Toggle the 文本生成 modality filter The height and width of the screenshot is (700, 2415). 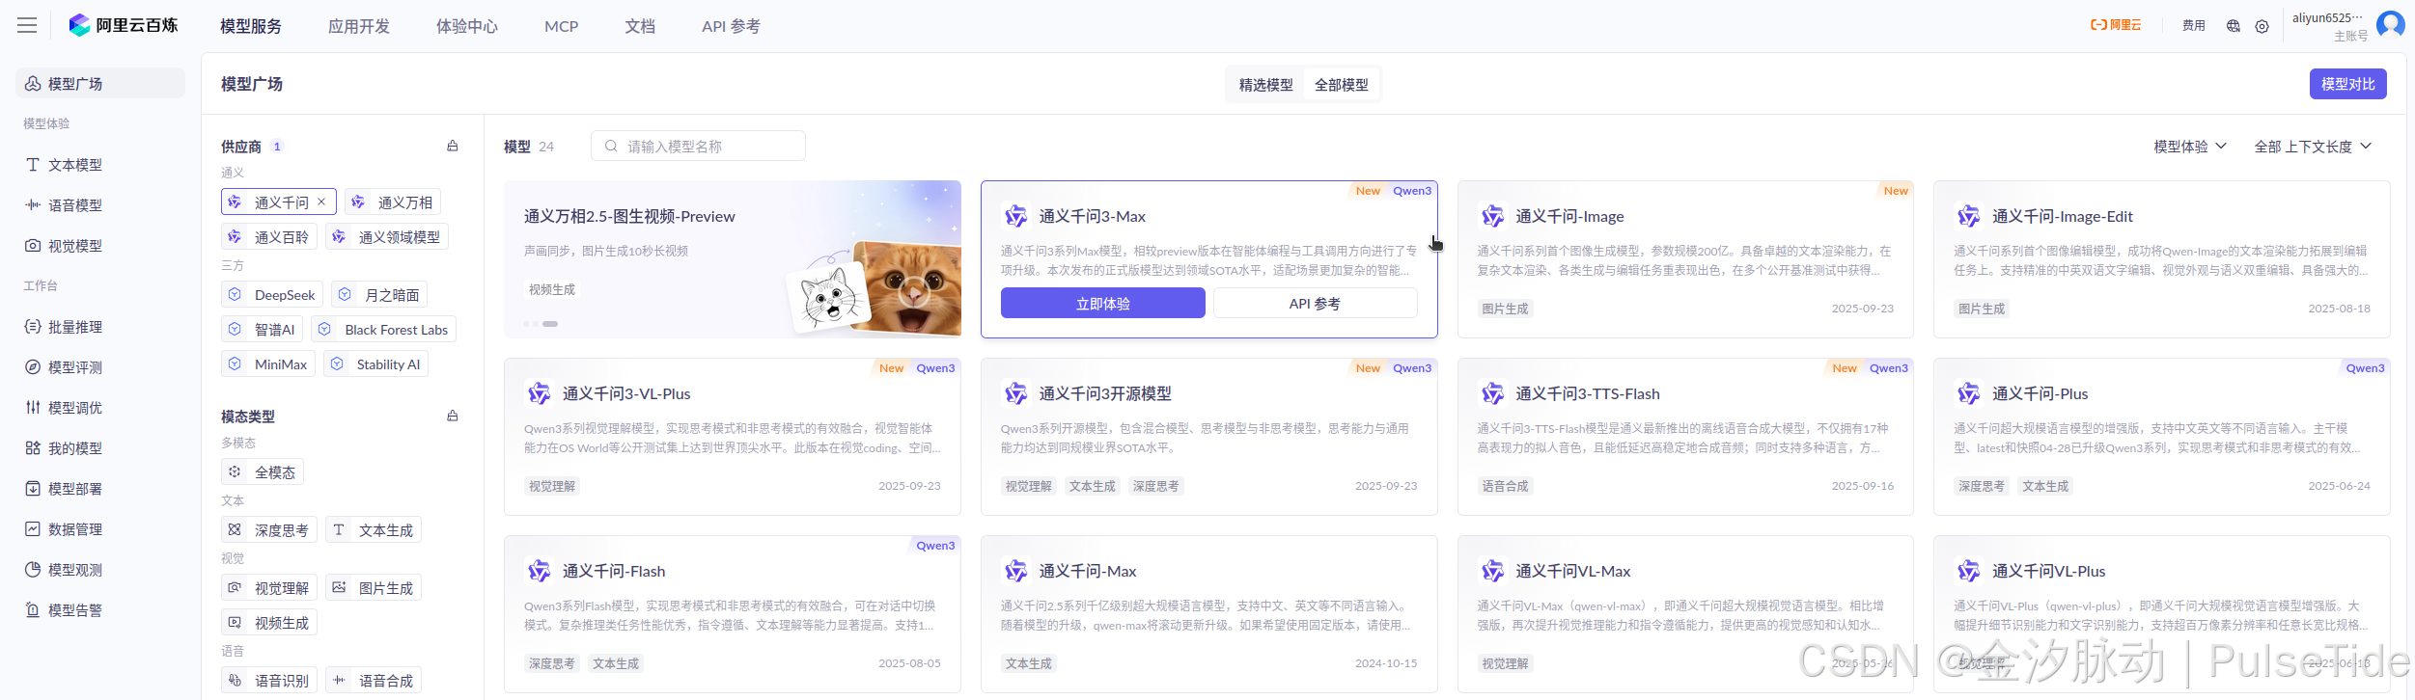(x=374, y=530)
